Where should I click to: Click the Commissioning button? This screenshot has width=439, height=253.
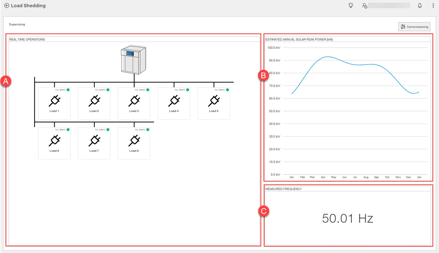[x=414, y=27]
